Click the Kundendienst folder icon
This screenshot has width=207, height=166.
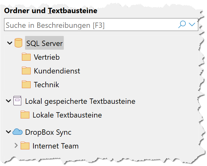[x=26, y=71]
